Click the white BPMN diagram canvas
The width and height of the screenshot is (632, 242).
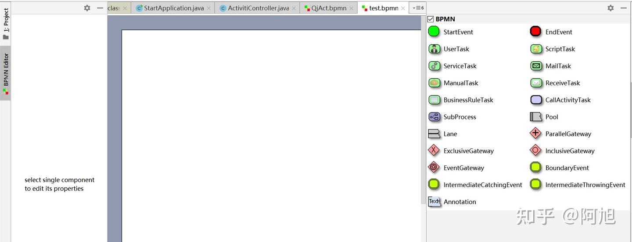click(271, 136)
